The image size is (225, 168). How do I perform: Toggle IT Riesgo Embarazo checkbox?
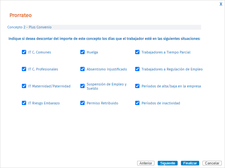click(24, 103)
